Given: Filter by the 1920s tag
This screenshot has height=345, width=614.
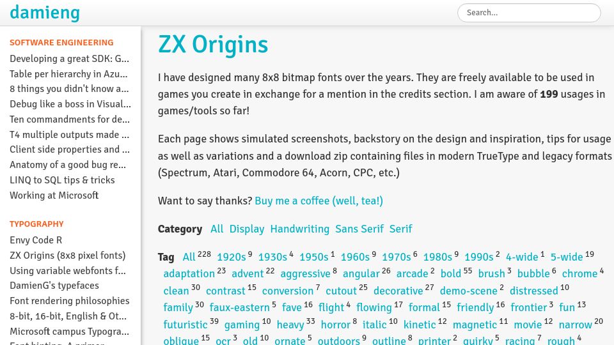Looking at the screenshot, I should (232, 257).
